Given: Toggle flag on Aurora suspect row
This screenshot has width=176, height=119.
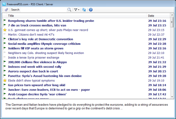Looking at the screenshot, I should tap(5, 71).
